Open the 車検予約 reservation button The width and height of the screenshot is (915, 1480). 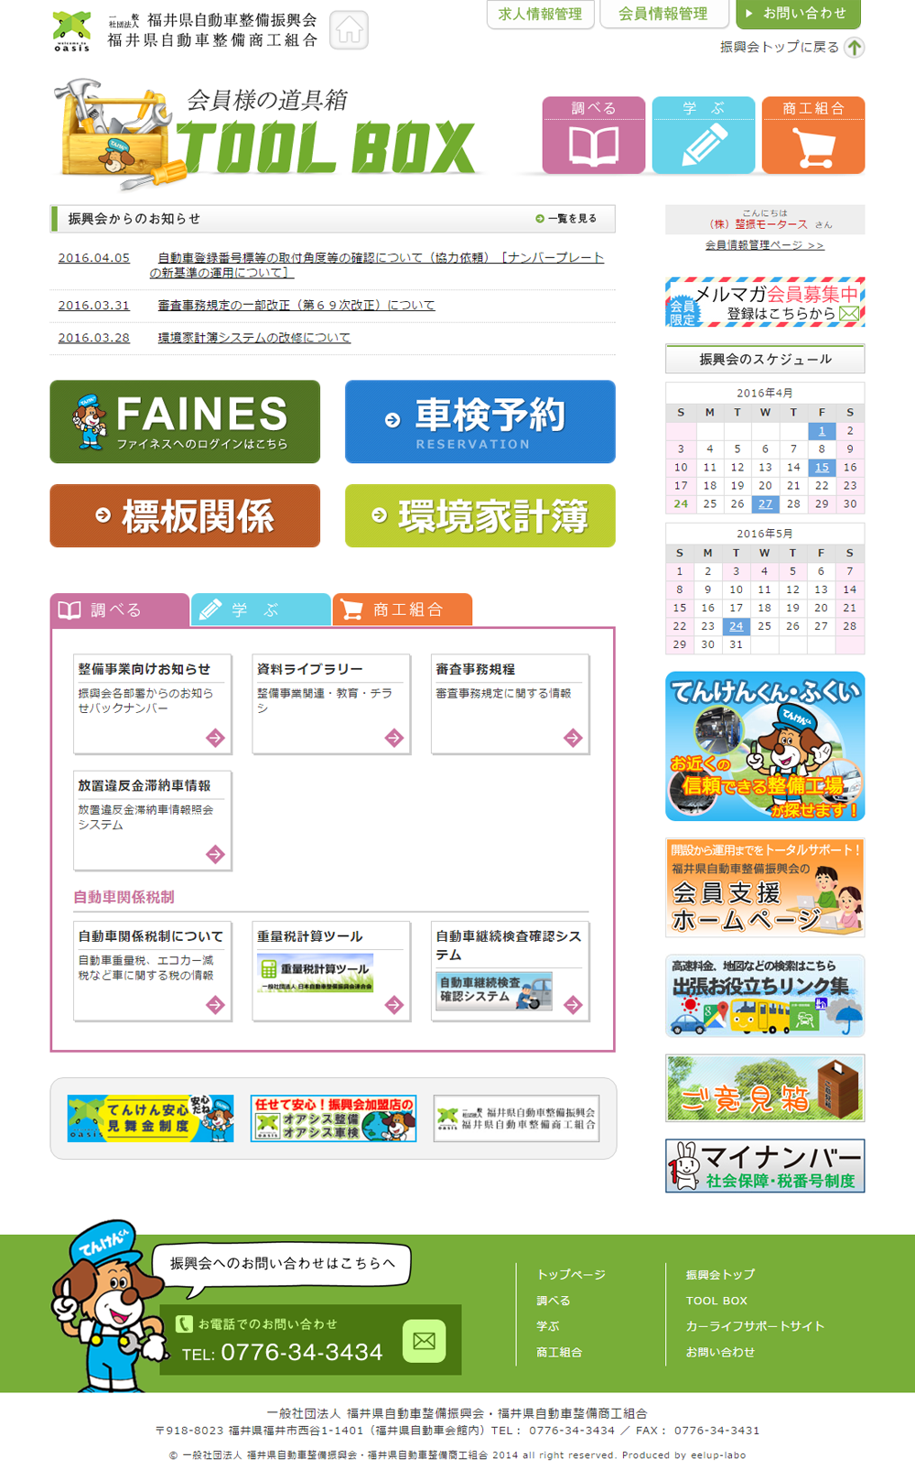pyautogui.click(x=479, y=422)
